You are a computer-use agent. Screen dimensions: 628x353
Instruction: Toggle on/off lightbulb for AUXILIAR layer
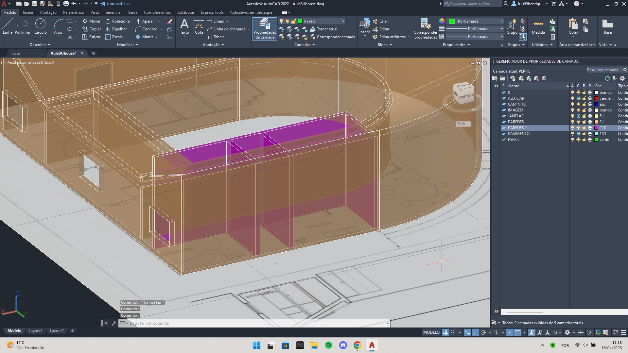(572, 98)
